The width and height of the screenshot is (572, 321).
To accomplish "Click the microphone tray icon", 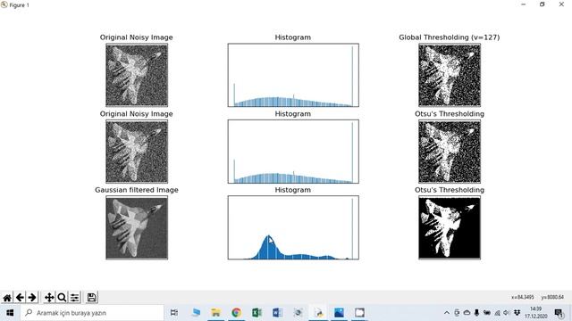I will coord(476,313).
